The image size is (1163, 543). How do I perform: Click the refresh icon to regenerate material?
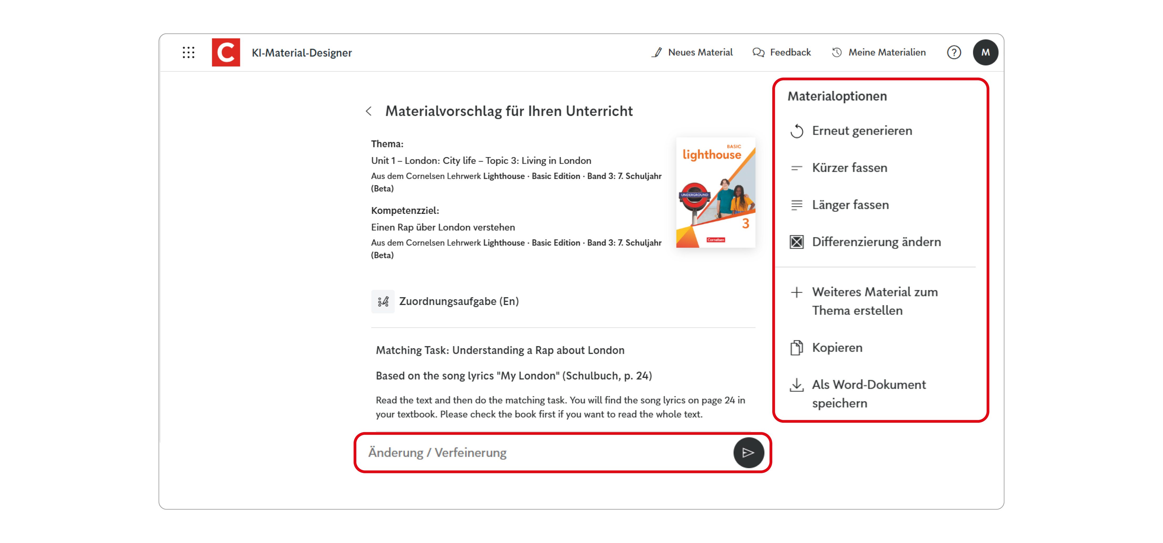[797, 131]
